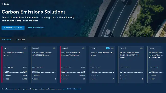Click Last Price value on CBL Global Emissions Offset card
Viewport: 166px width, 93px height.
pos(25,67)
